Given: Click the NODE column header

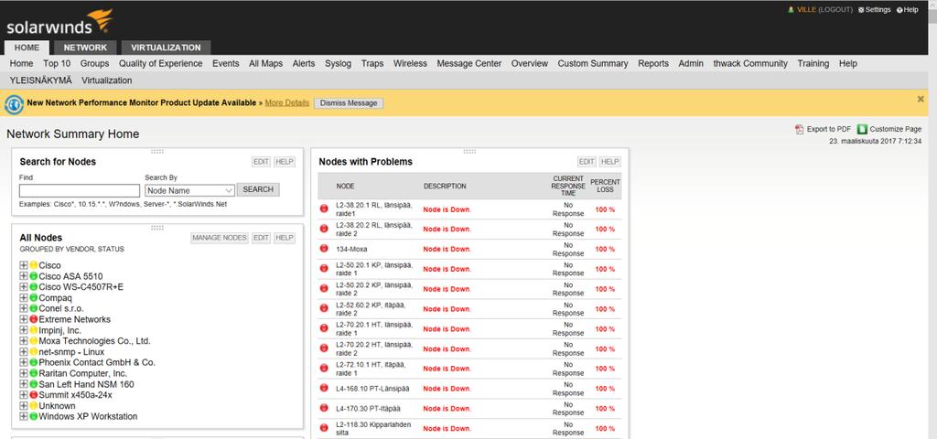Looking at the screenshot, I should click(x=345, y=187).
